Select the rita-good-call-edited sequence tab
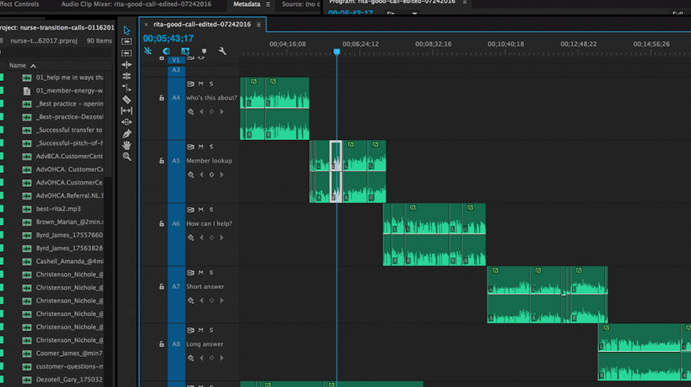Image resolution: width=691 pixels, height=387 pixels. [x=202, y=24]
